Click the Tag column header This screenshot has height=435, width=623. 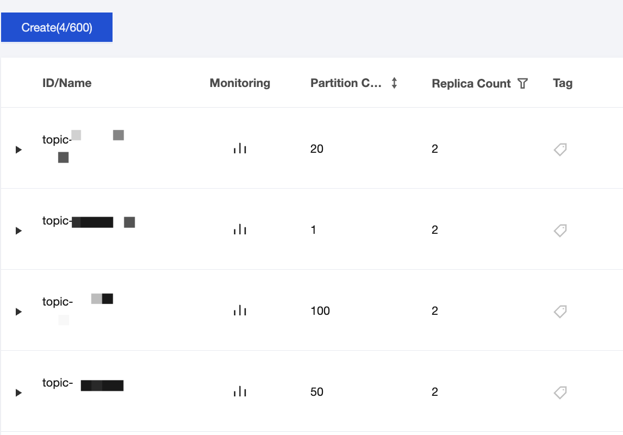tap(563, 83)
